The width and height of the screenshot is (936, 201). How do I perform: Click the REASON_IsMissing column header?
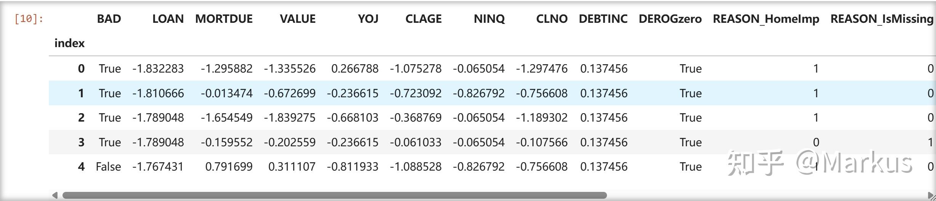(881, 19)
